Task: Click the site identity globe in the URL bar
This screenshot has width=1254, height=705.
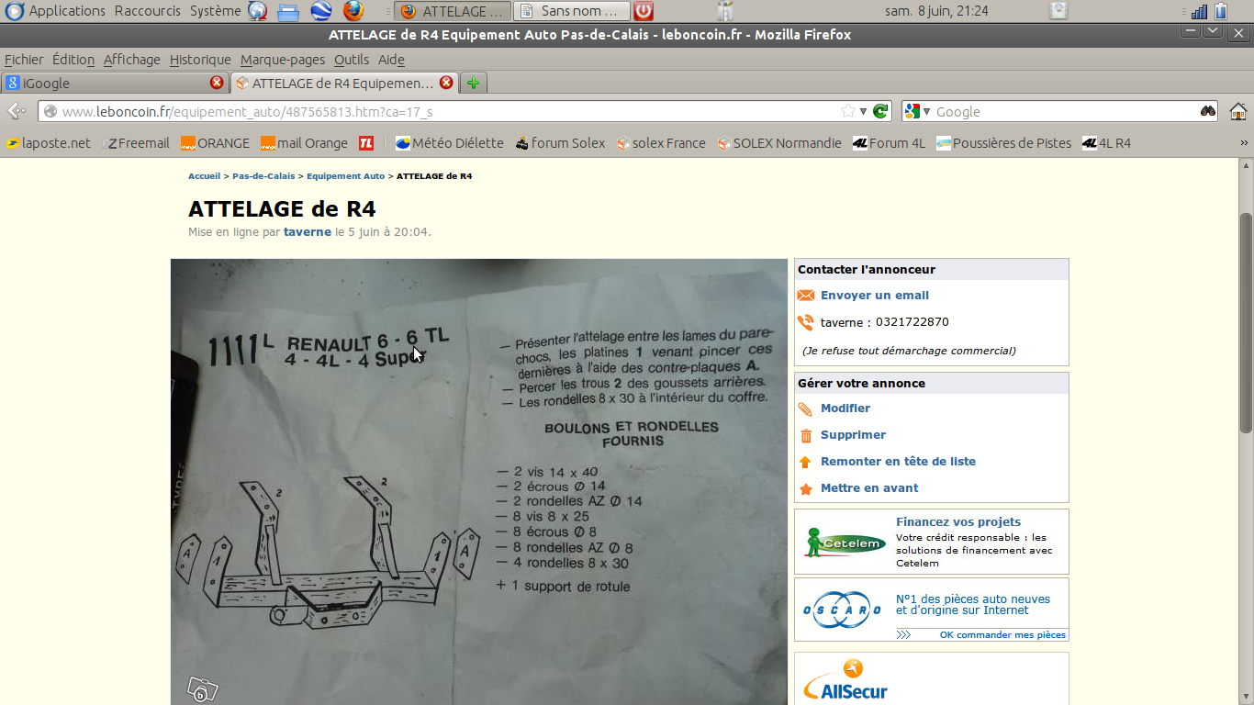Action: (x=50, y=111)
